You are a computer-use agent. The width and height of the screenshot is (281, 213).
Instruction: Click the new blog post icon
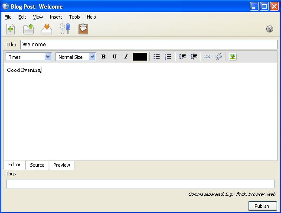[10, 29]
